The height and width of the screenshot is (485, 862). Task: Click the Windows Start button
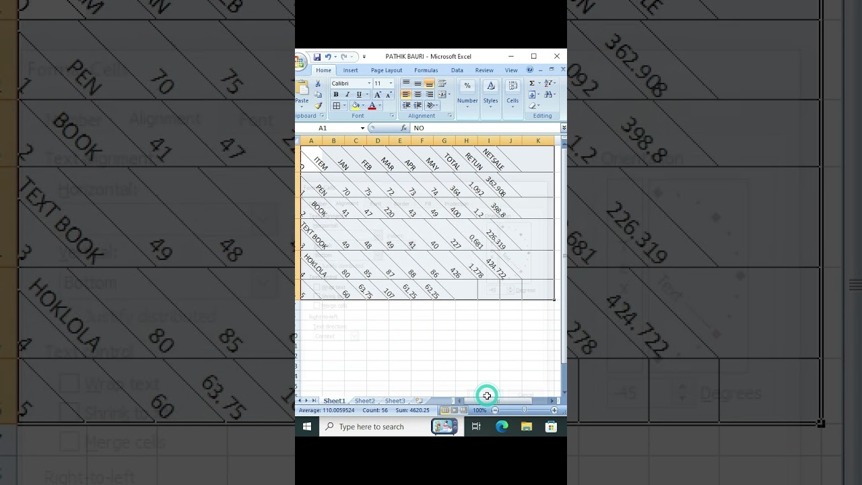point(307,426)
